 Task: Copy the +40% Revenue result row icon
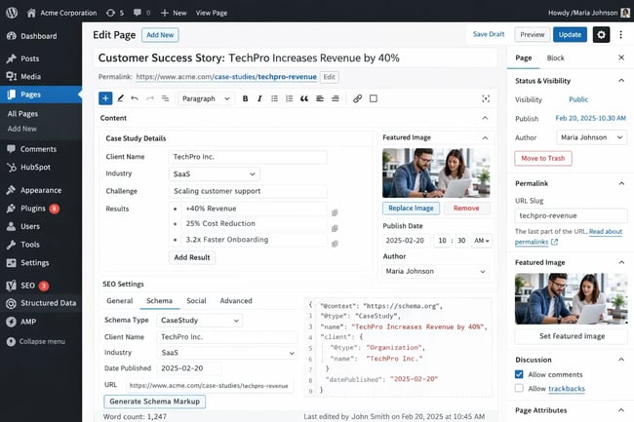click(x=335, y=212)
